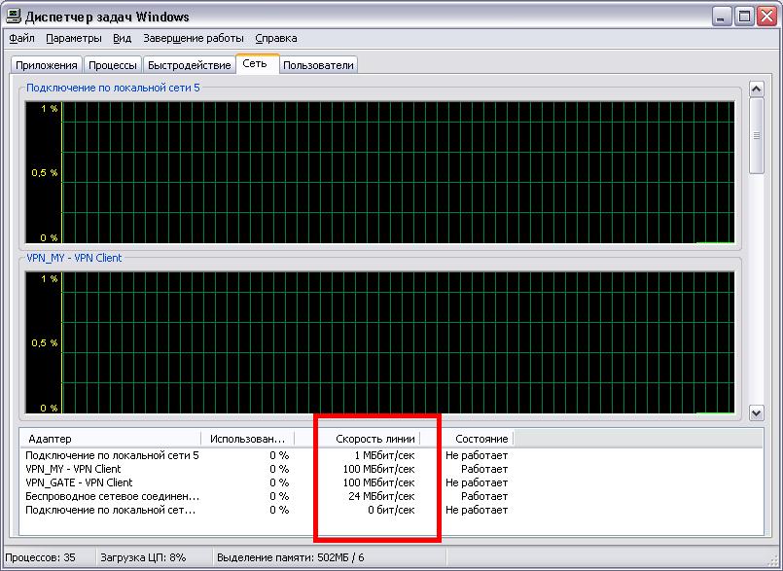
Task: Select the Беспроводное сетевое соединен... row
Action: point(267,496)
